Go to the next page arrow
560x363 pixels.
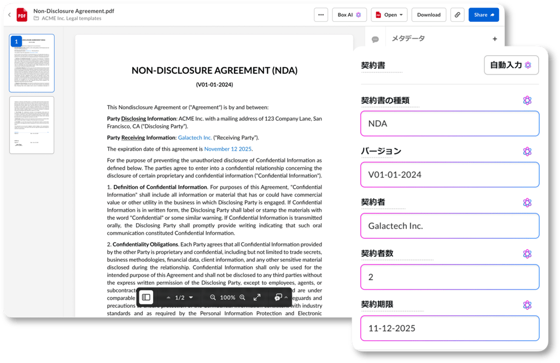191,297
